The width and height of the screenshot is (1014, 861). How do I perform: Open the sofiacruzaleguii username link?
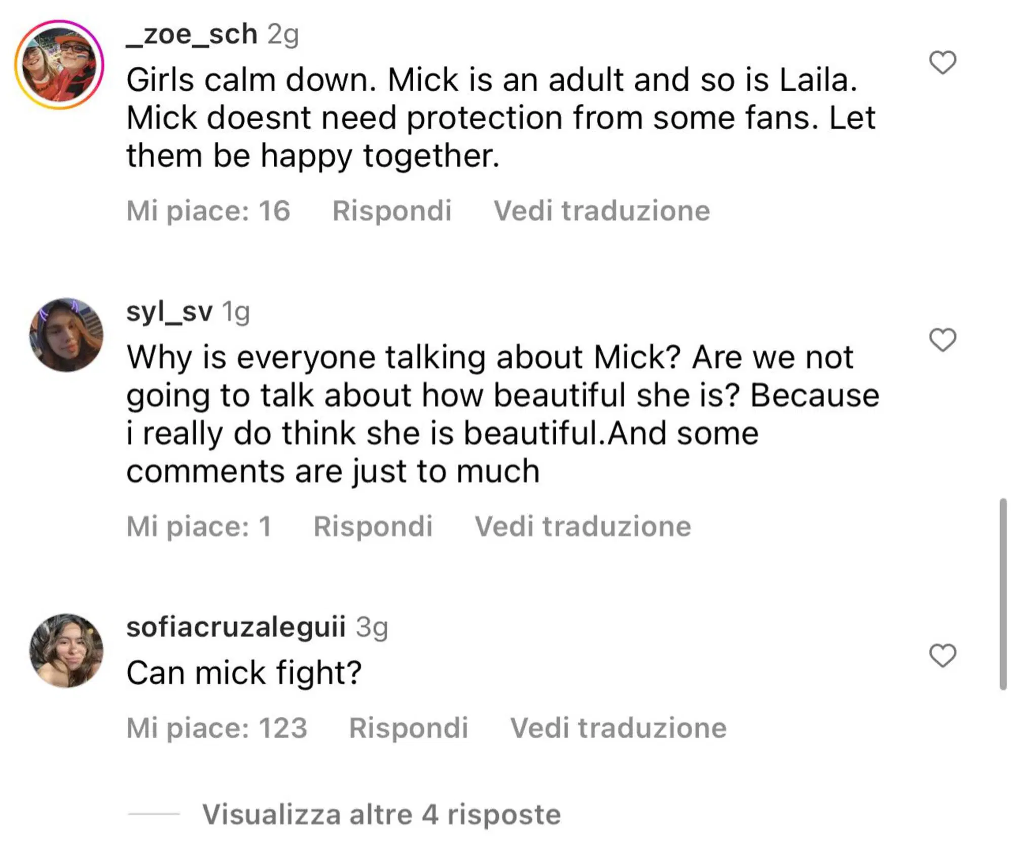click(x=236, y=627)
